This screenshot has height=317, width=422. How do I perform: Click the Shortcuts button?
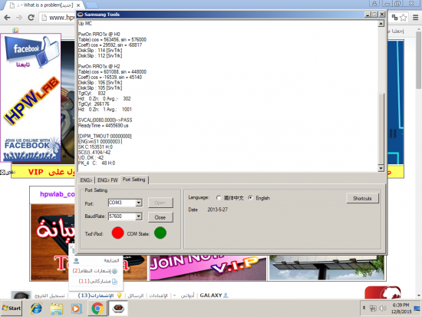(x=362, y=199)
